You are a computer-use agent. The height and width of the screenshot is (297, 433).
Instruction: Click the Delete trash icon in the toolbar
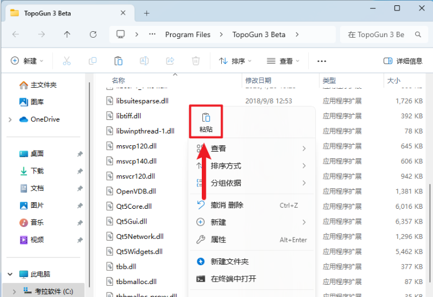coord(196,61)
